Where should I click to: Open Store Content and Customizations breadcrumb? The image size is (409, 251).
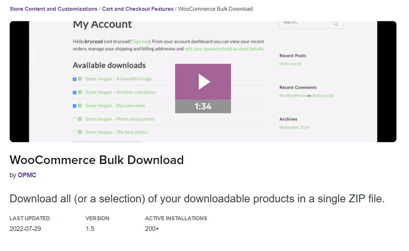click(53, 9)
